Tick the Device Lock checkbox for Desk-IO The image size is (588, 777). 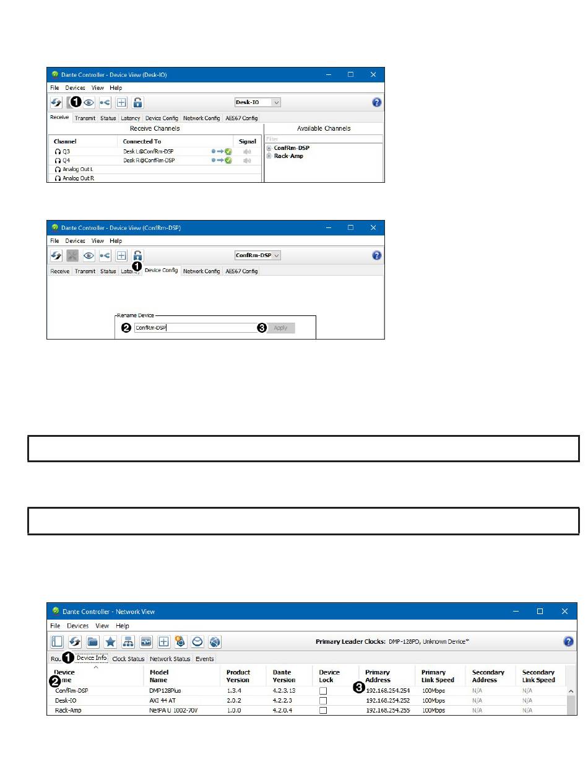322,700
